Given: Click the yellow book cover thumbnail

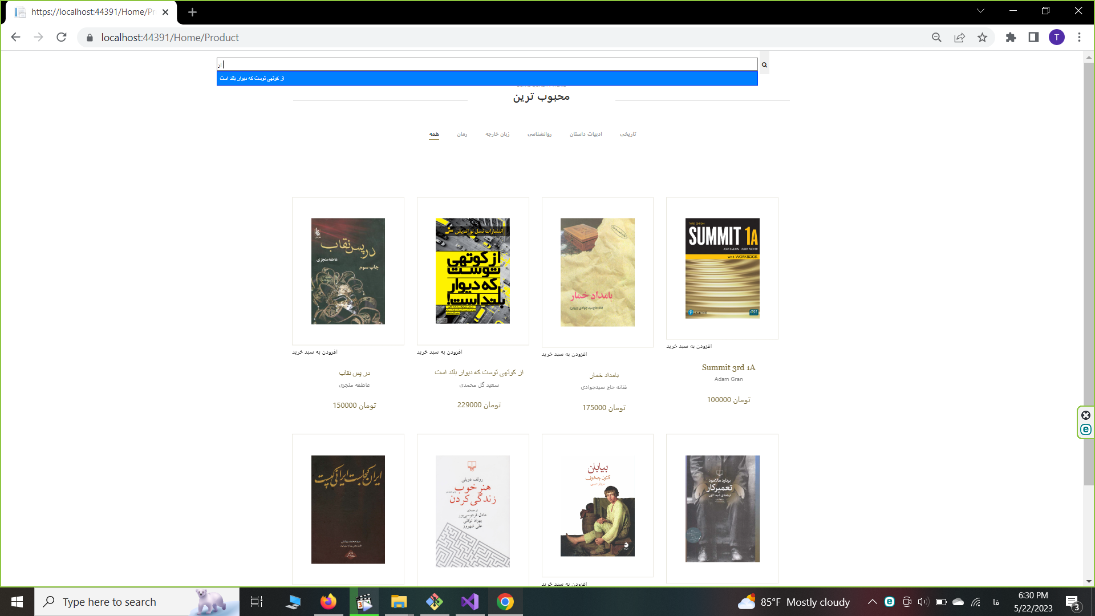Looking at the screenshot, I should (x=472, y=271).
